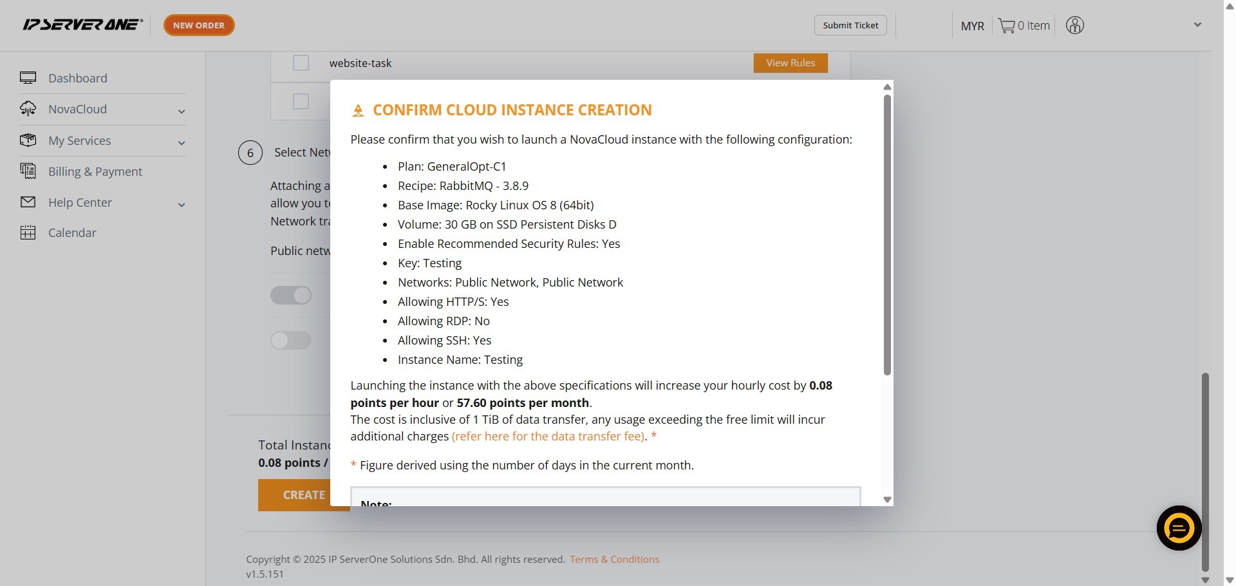Go to Billing & Payment
The width and height of the screenshot is (1236, 586).
pyautogui.click(x=95, y=171)
